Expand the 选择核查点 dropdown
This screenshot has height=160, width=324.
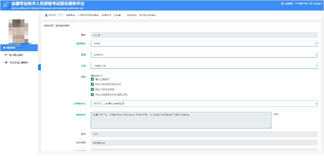[x=204, y=104]
